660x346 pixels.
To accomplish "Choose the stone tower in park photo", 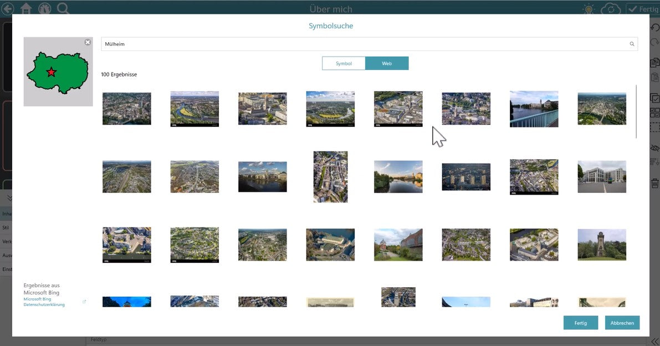I will click(601, 245).
